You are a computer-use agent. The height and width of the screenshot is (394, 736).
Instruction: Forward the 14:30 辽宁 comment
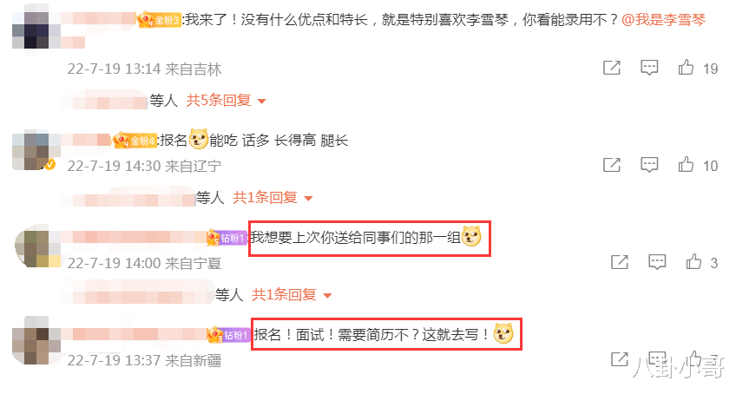coord(612,165)
